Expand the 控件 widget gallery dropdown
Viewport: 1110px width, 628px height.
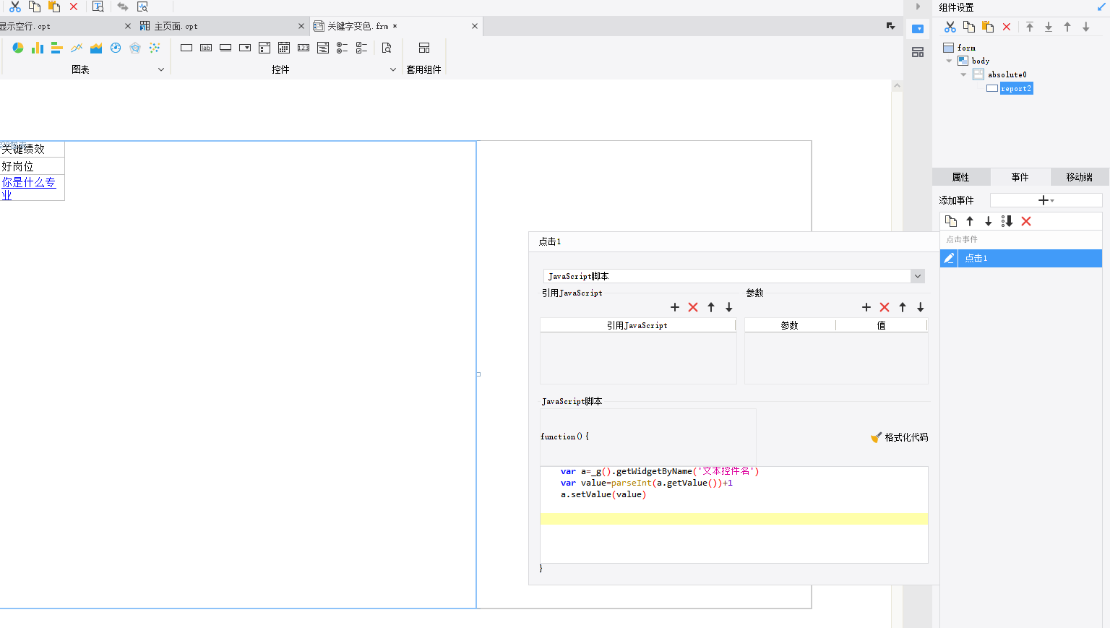tap(393, 69)
